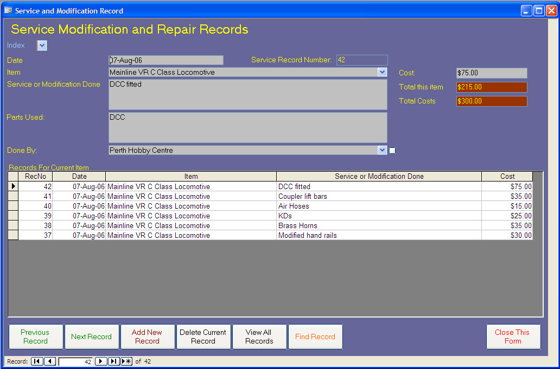This screenshot has width=560, height=369.
Task: Click Close This Form button
Action: pos(513,336)
